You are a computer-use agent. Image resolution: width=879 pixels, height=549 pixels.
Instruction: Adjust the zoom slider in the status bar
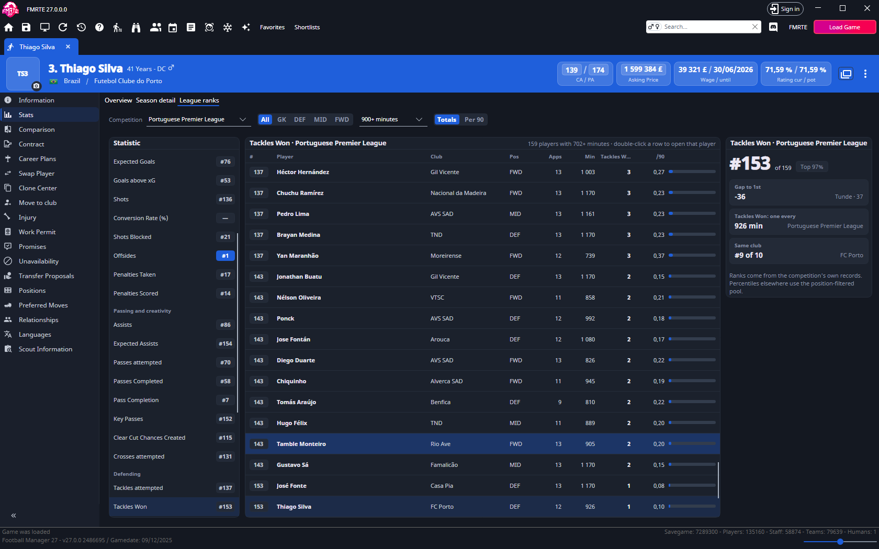pos(840,542)
